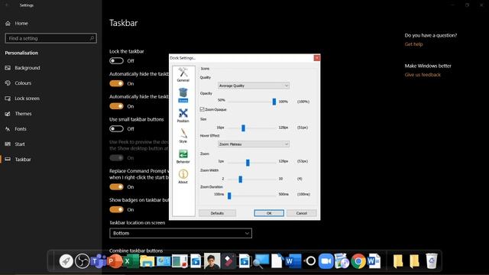Image resolution: width=489 pixels, height=275 pixels.
Task: Open PowerPoint from the dock
Action: coord(115,261)
